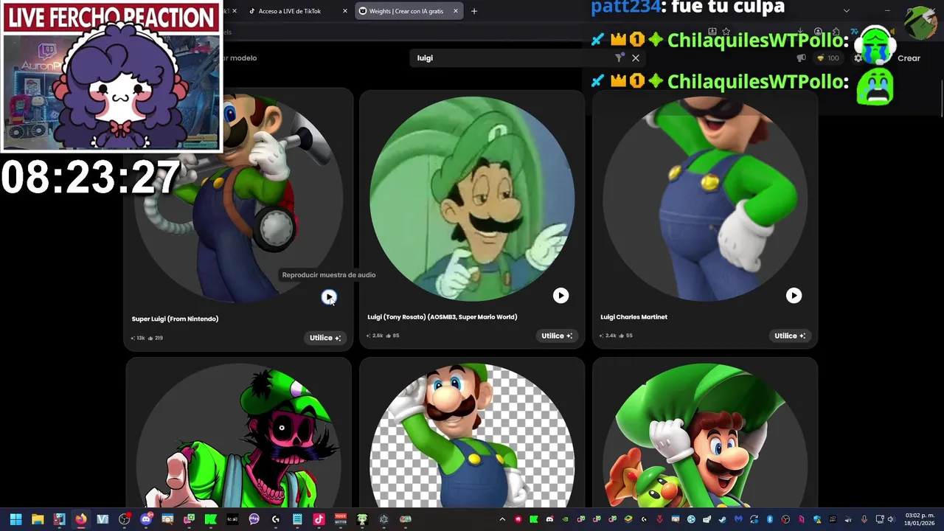Open the purple chat bubble taskbar app
The width and height of the screenshot is (944, 531).
(x=254, y=519)
